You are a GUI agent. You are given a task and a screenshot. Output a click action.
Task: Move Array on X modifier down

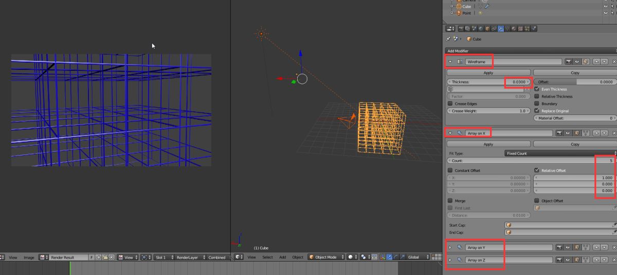tap(604, 133)
